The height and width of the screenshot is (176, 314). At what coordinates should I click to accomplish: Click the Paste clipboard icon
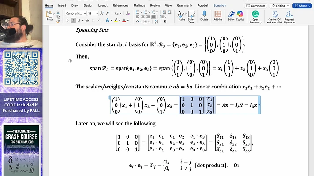click(x=49, y=15)
